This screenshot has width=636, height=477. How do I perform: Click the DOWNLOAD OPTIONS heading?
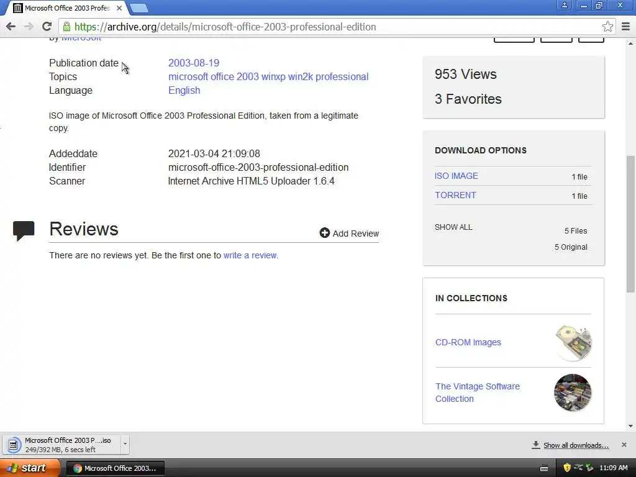pyautogui.click(x=481, y=150)
